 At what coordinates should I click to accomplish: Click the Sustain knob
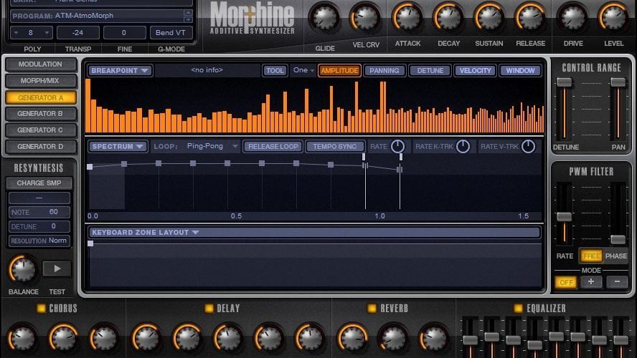tap(489, 17)
